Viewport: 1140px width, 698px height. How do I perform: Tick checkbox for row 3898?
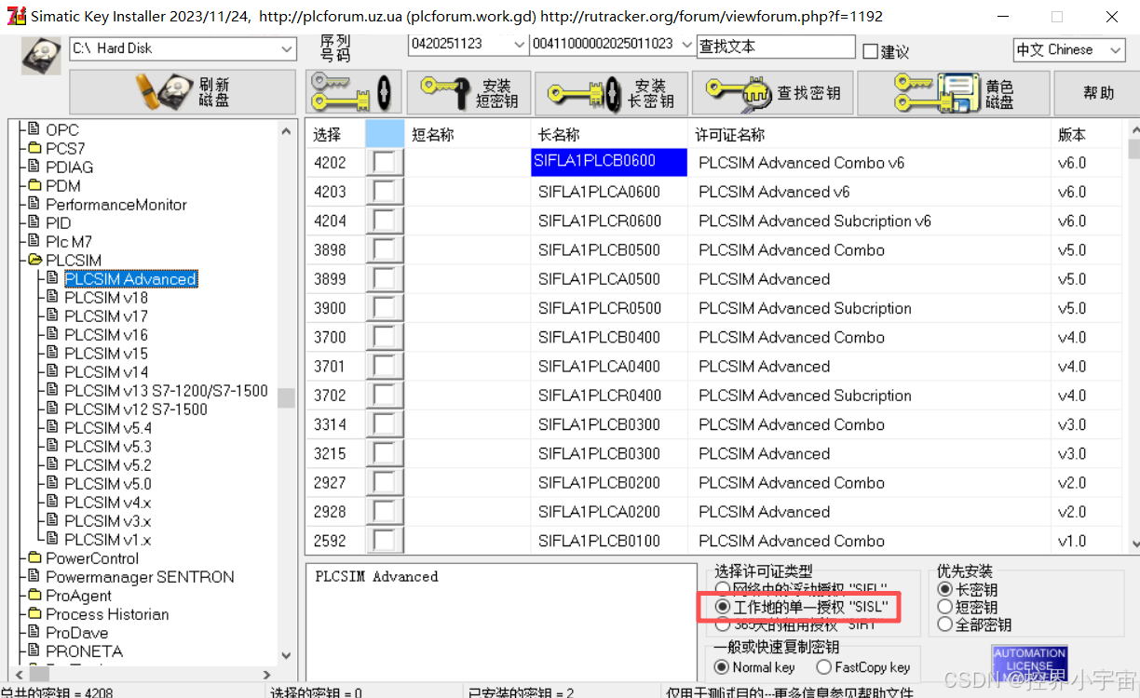click(x=383, y=249)
